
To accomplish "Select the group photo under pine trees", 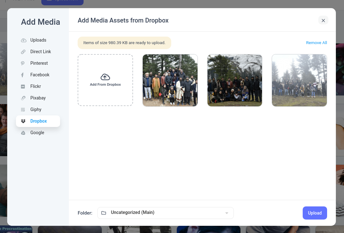I will coord(170,80).
